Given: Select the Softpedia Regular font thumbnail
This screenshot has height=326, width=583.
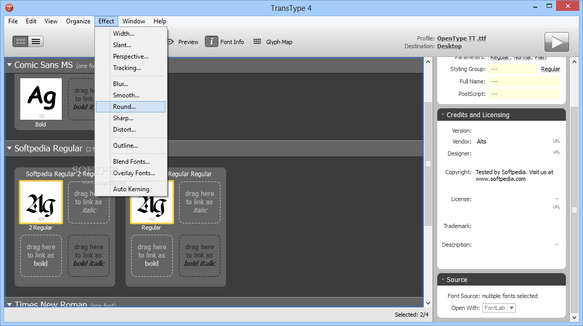Looking at the screenshot, I should 151,202.
